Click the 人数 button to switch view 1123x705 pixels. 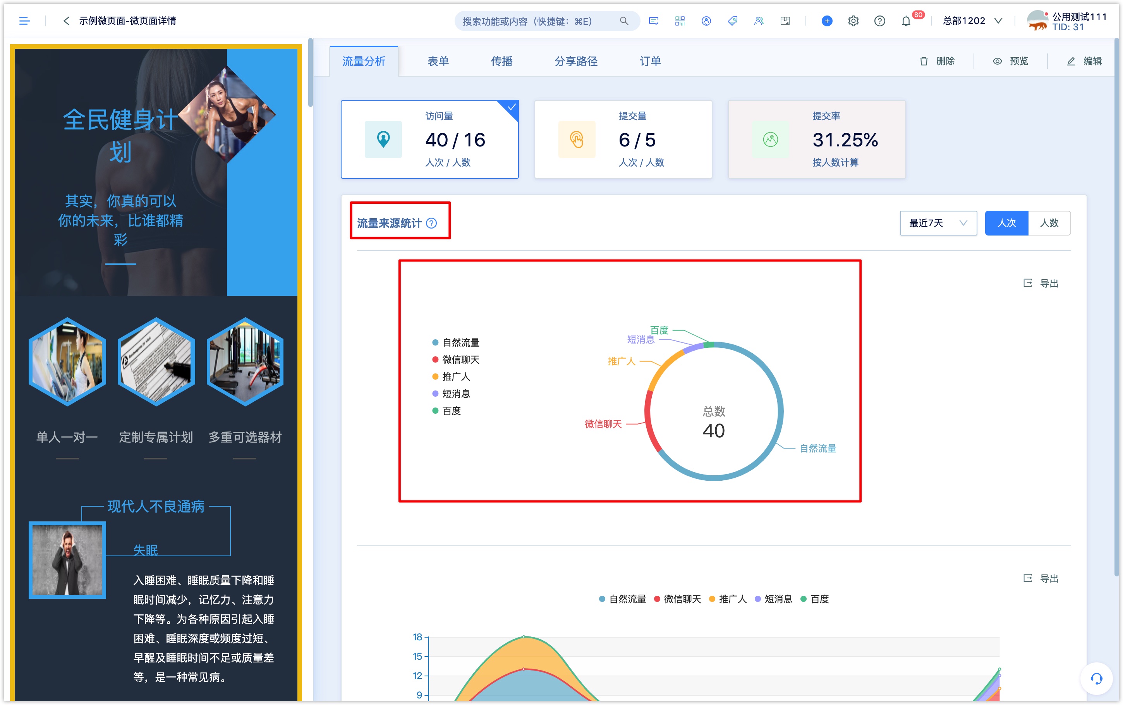(1050, 223)
